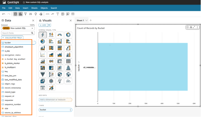Select the Pie chart visual type

43,41
